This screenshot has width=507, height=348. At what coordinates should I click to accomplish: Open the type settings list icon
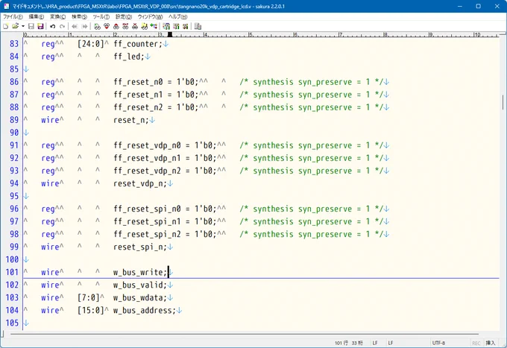(166, 27)
